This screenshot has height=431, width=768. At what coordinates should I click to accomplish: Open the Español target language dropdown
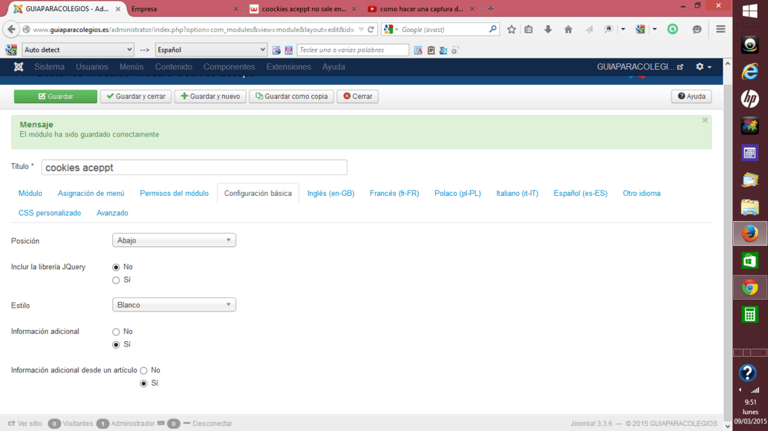211,50
